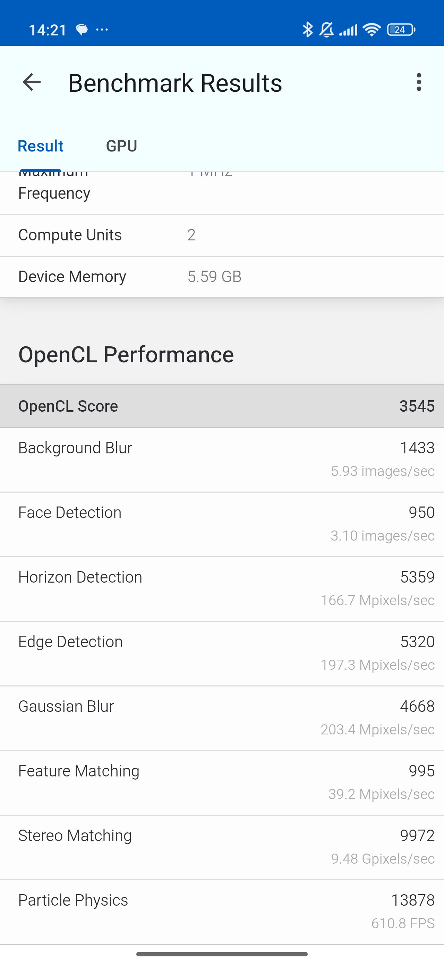Viewport: 444px width, 963px height.
Task: Tap the battery level indicator
Action: [401, 30]
